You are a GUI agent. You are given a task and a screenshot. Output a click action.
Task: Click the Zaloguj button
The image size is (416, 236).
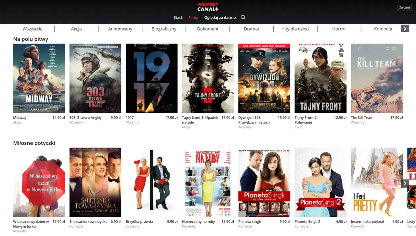pyautogui.click(x=404, y=7)
